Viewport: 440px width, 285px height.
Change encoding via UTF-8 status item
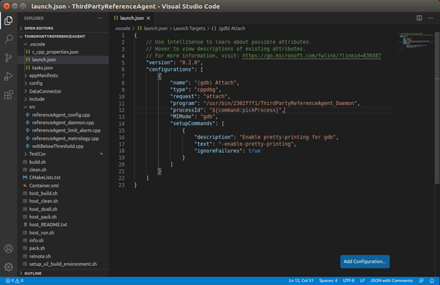pos(349,281)
